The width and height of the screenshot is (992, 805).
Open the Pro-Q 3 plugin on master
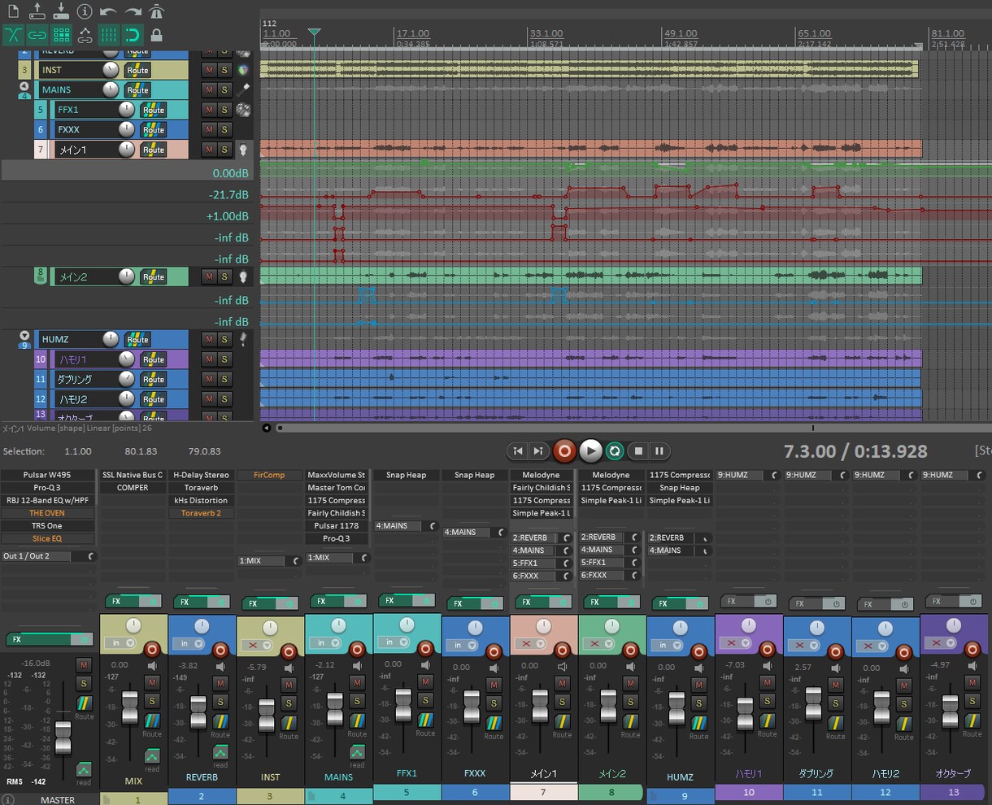pos(47,488)
